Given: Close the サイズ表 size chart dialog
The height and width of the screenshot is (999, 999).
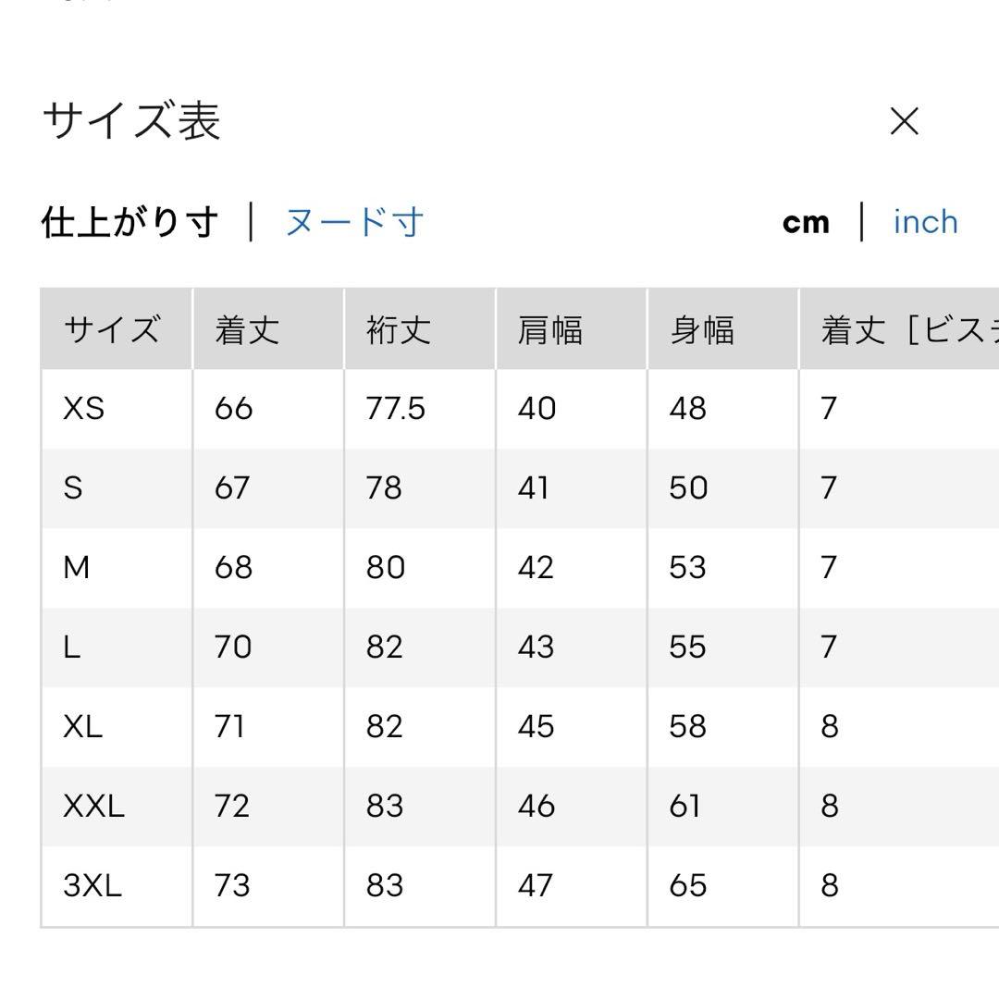Looking at the screenshot, I should [904, 121].
